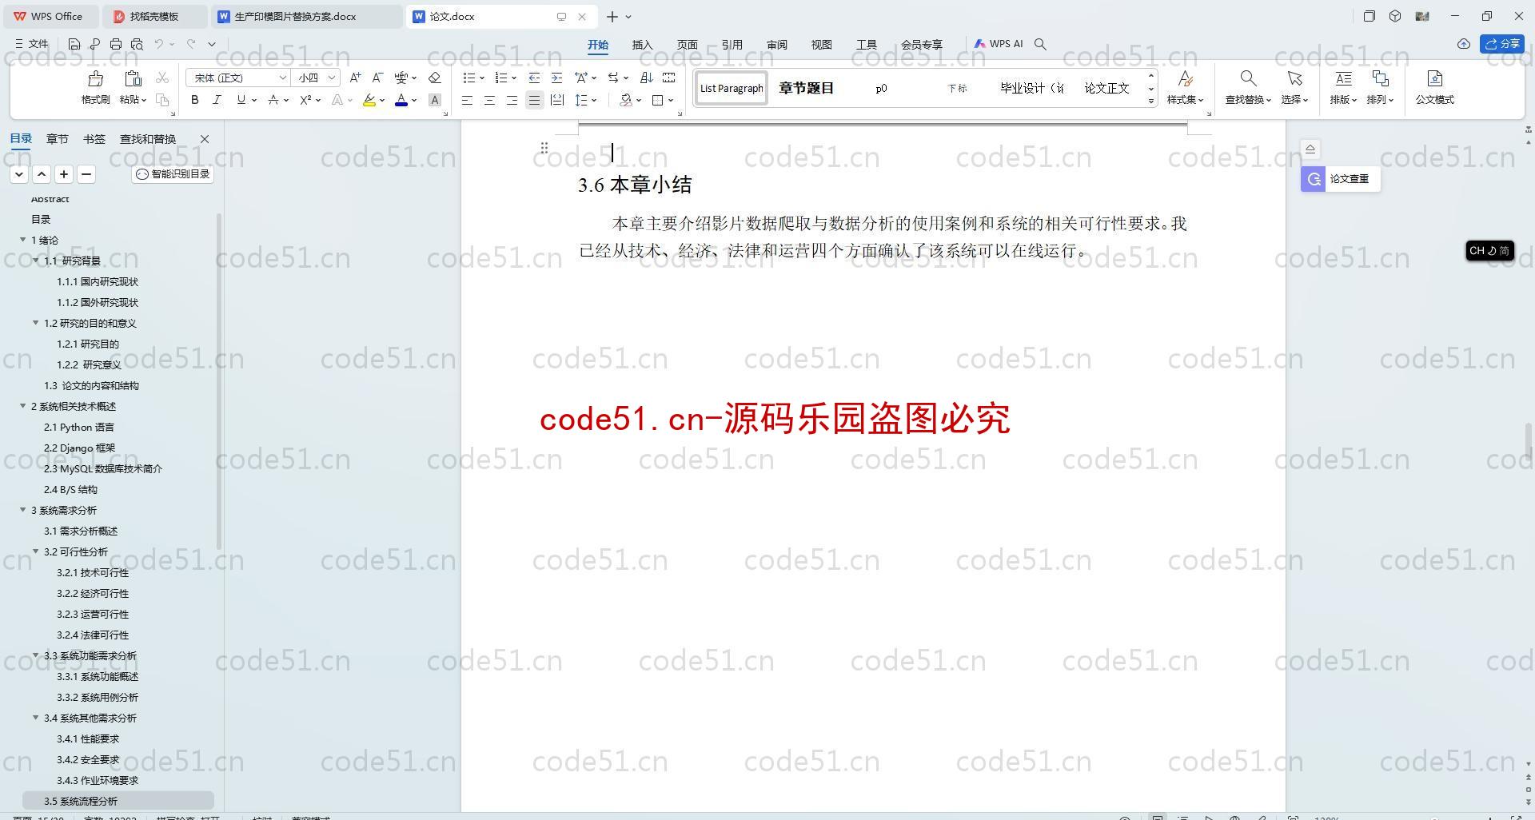Click the sort (A-Z) icon
Viewport: 1535px width, 820px height.
pyautogui.click(x=647, y=78)
